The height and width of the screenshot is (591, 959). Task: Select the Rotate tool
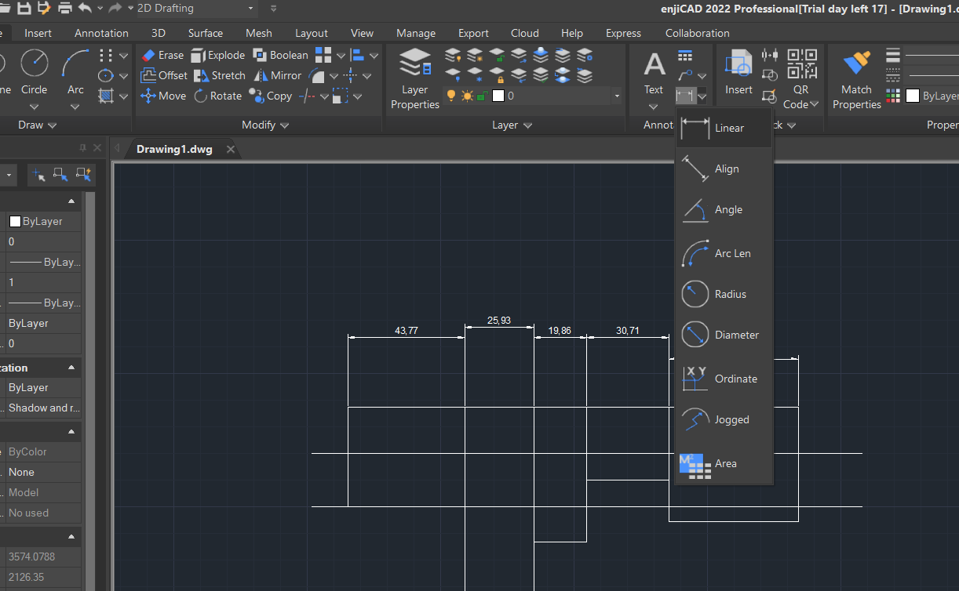pyautogui.click(x=217, y=96)
